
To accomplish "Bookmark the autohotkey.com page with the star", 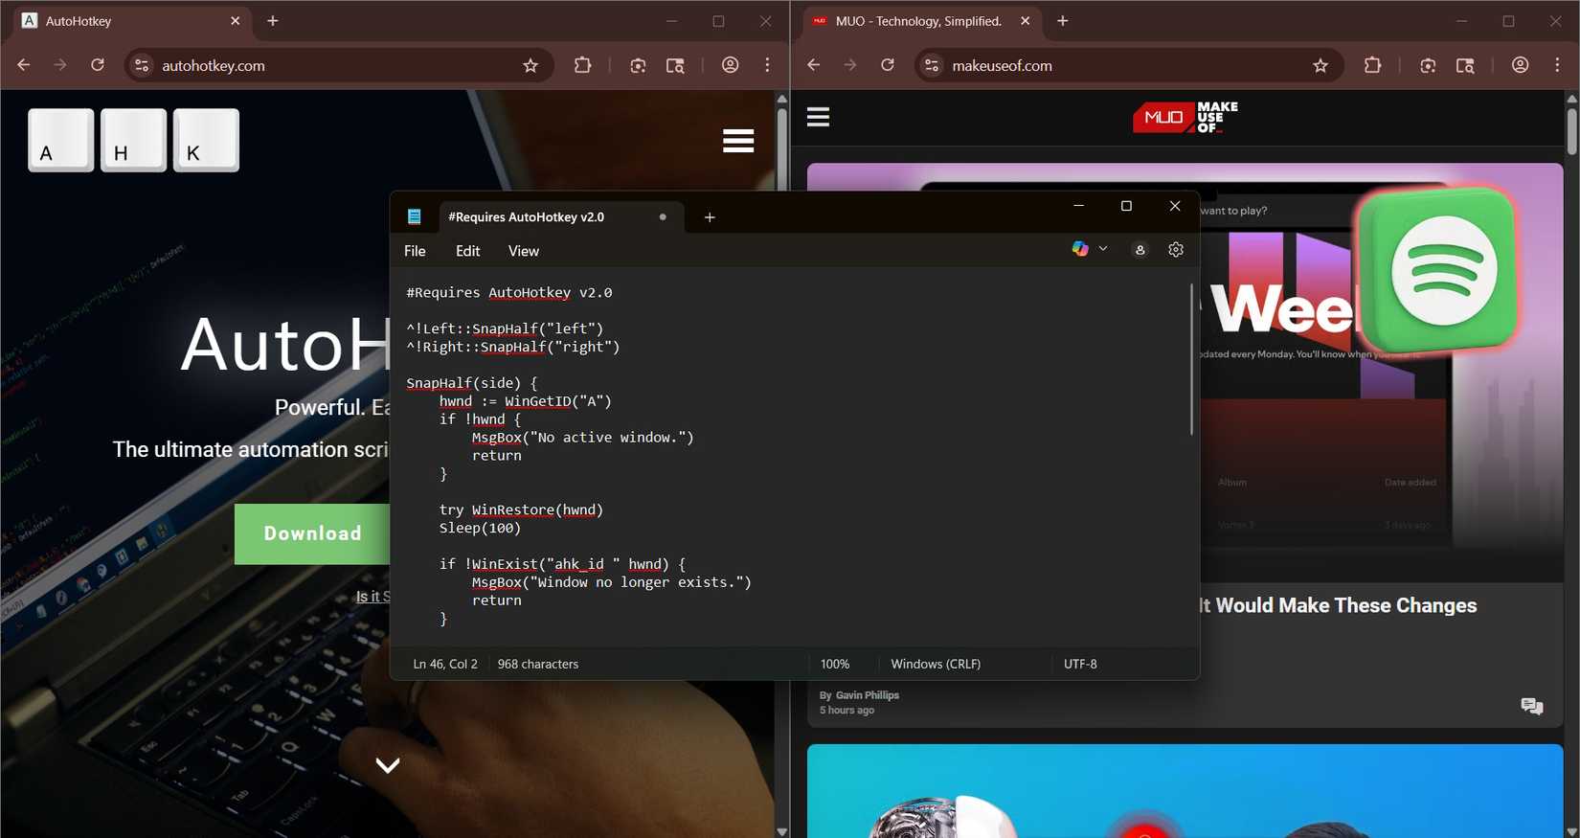I will pyautogui.click(x=530, y=65).
